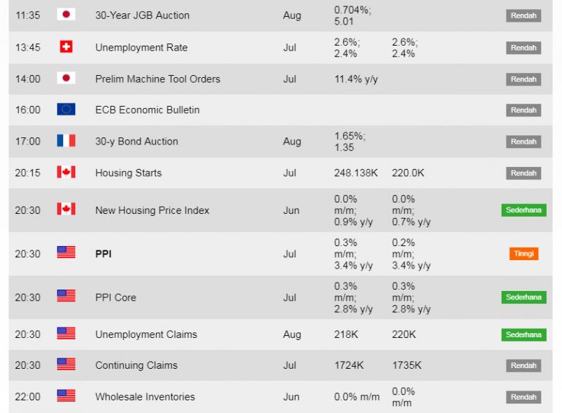This screenshot has width=562, height=413.
Task: Click the Sederhana badge for Unemployment Claims
Action: (523, 334)
